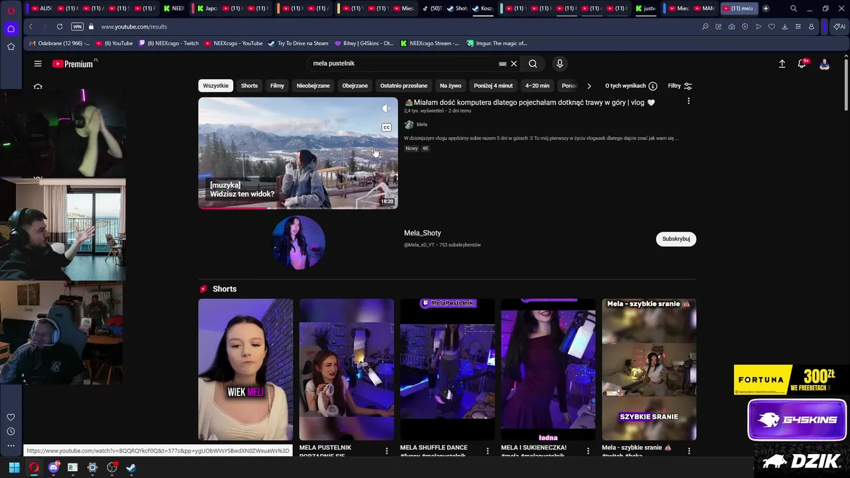Screen dimensions: 850x478
Task: Select the Ostatnio przesłane filter chip
Action: click(404, 86)
